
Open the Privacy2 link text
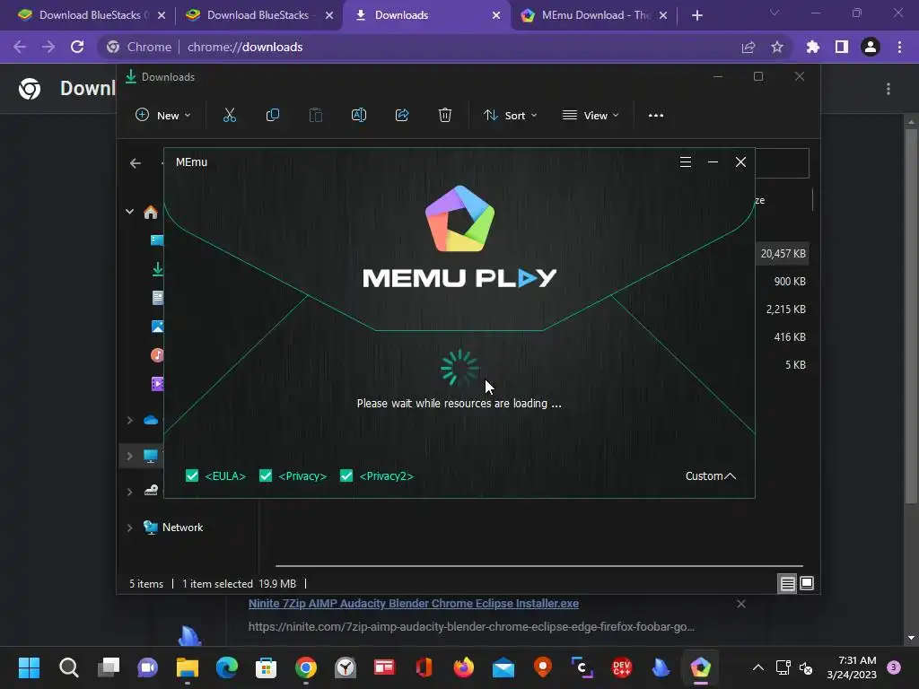(x=386, y=475)
